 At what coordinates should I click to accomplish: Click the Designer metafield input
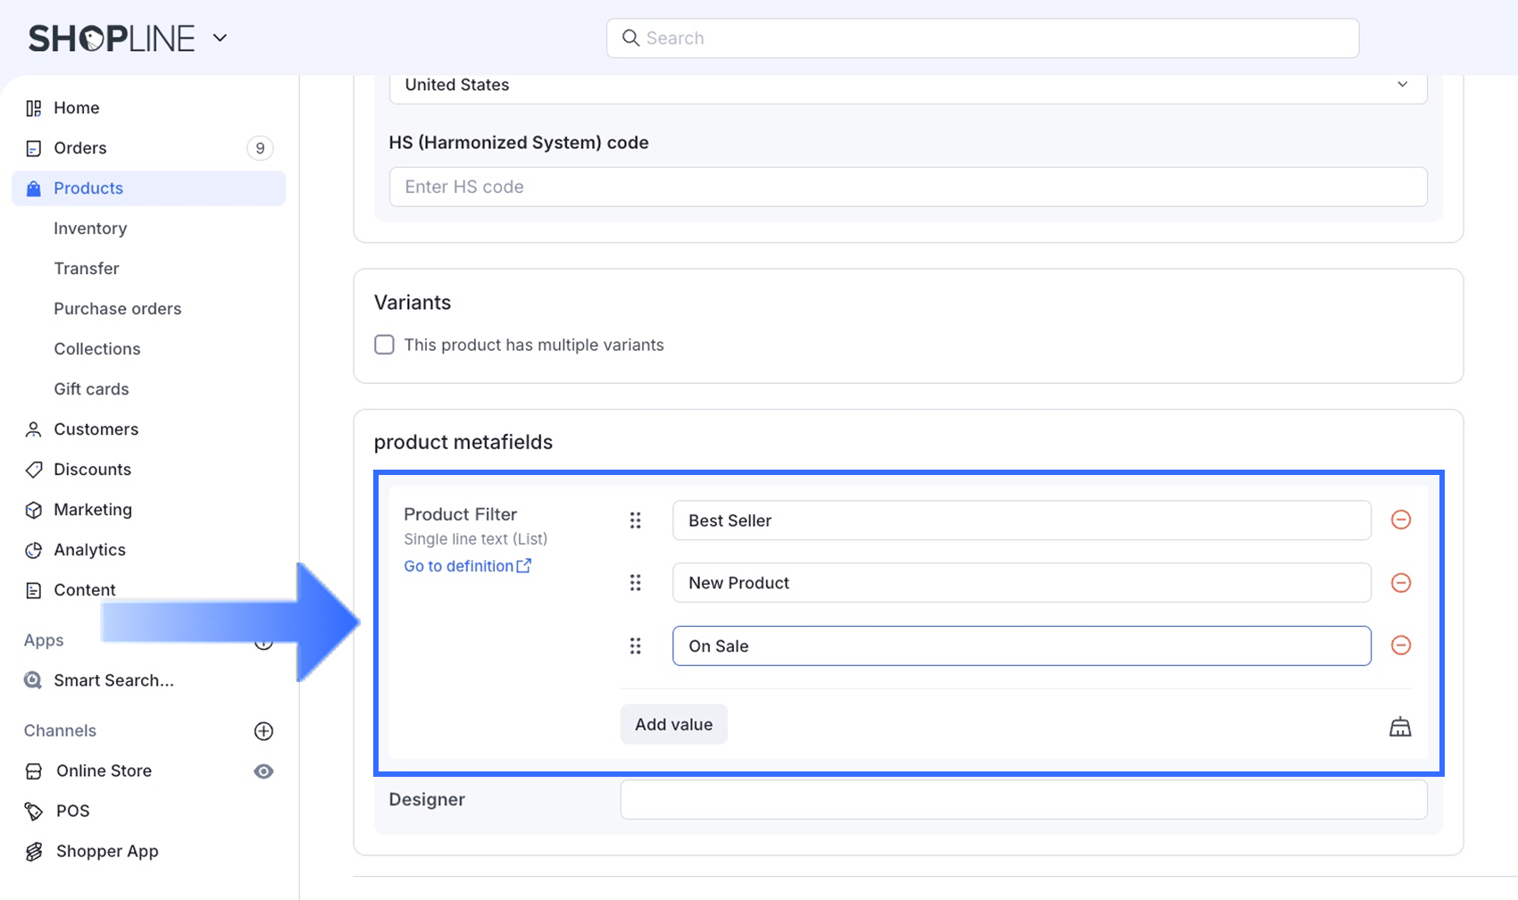(x=1023, y=800)
